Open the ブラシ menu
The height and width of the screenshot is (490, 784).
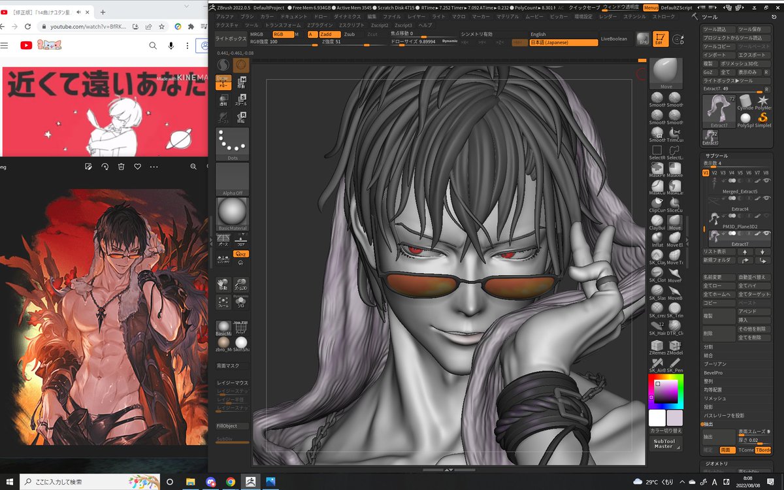(x=247, y=16)
